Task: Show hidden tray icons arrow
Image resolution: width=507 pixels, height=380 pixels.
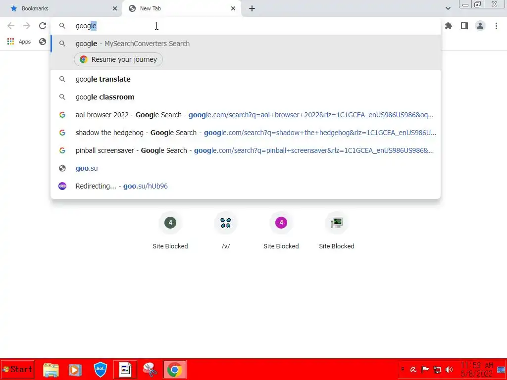Action: point(403,369)
